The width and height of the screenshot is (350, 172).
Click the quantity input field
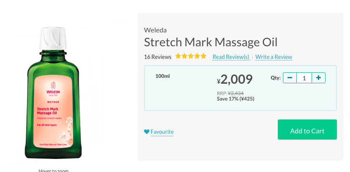coord(304,78)
